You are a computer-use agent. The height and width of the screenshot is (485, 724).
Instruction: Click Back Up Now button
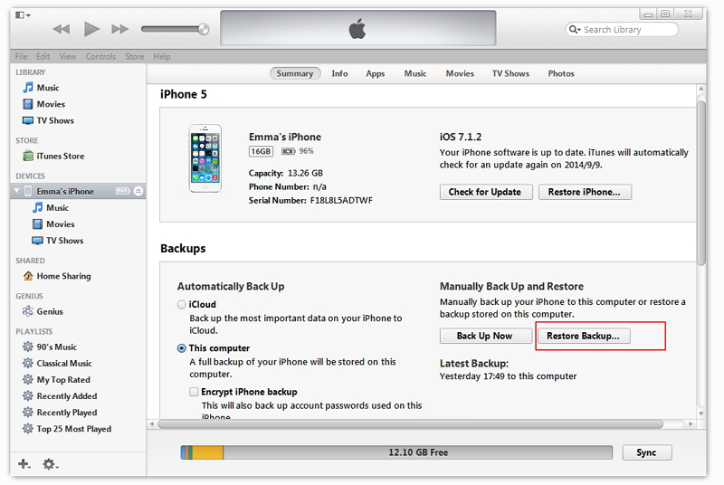(x=485, y=336)
